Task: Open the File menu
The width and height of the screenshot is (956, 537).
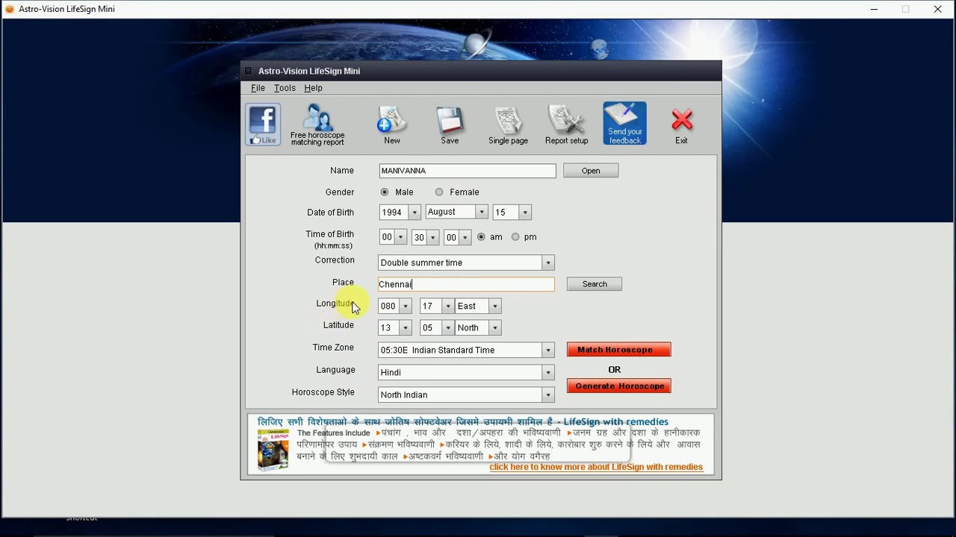Action: pyautogui.click(x=258, y=88)
